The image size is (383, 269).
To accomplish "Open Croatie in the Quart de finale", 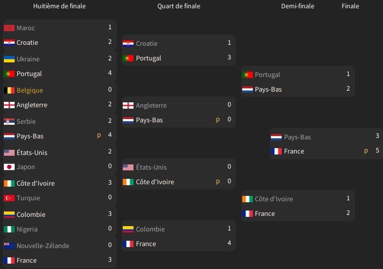I will tap(147, 44).
